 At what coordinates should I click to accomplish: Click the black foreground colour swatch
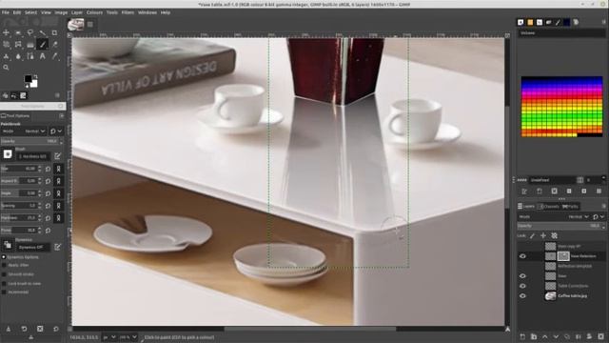[x=28, y=79]
